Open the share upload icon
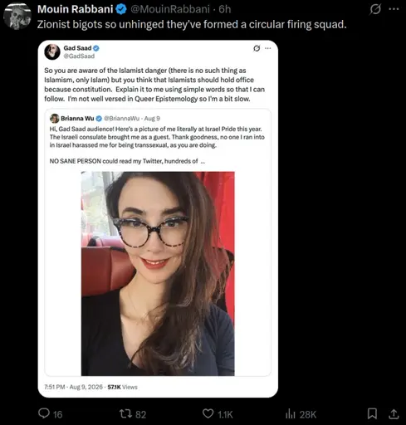 (x=394, y=413)
